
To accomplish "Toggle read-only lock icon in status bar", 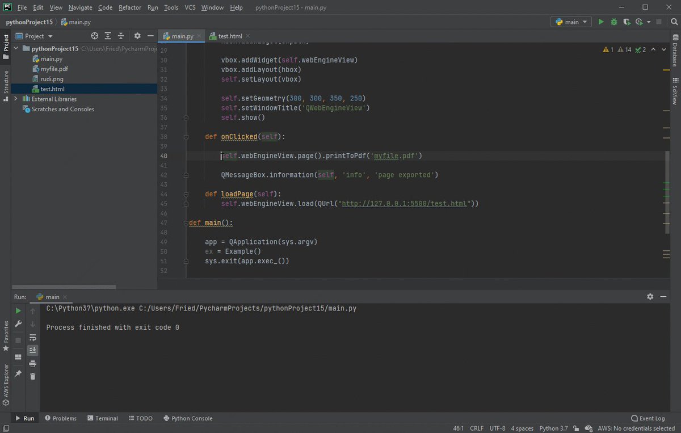I will point(576,428).
